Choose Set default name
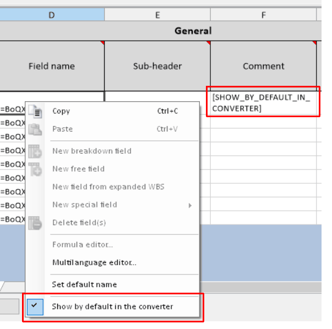The width and height of the screenshot is (332, 329). (x=84, y=284)
